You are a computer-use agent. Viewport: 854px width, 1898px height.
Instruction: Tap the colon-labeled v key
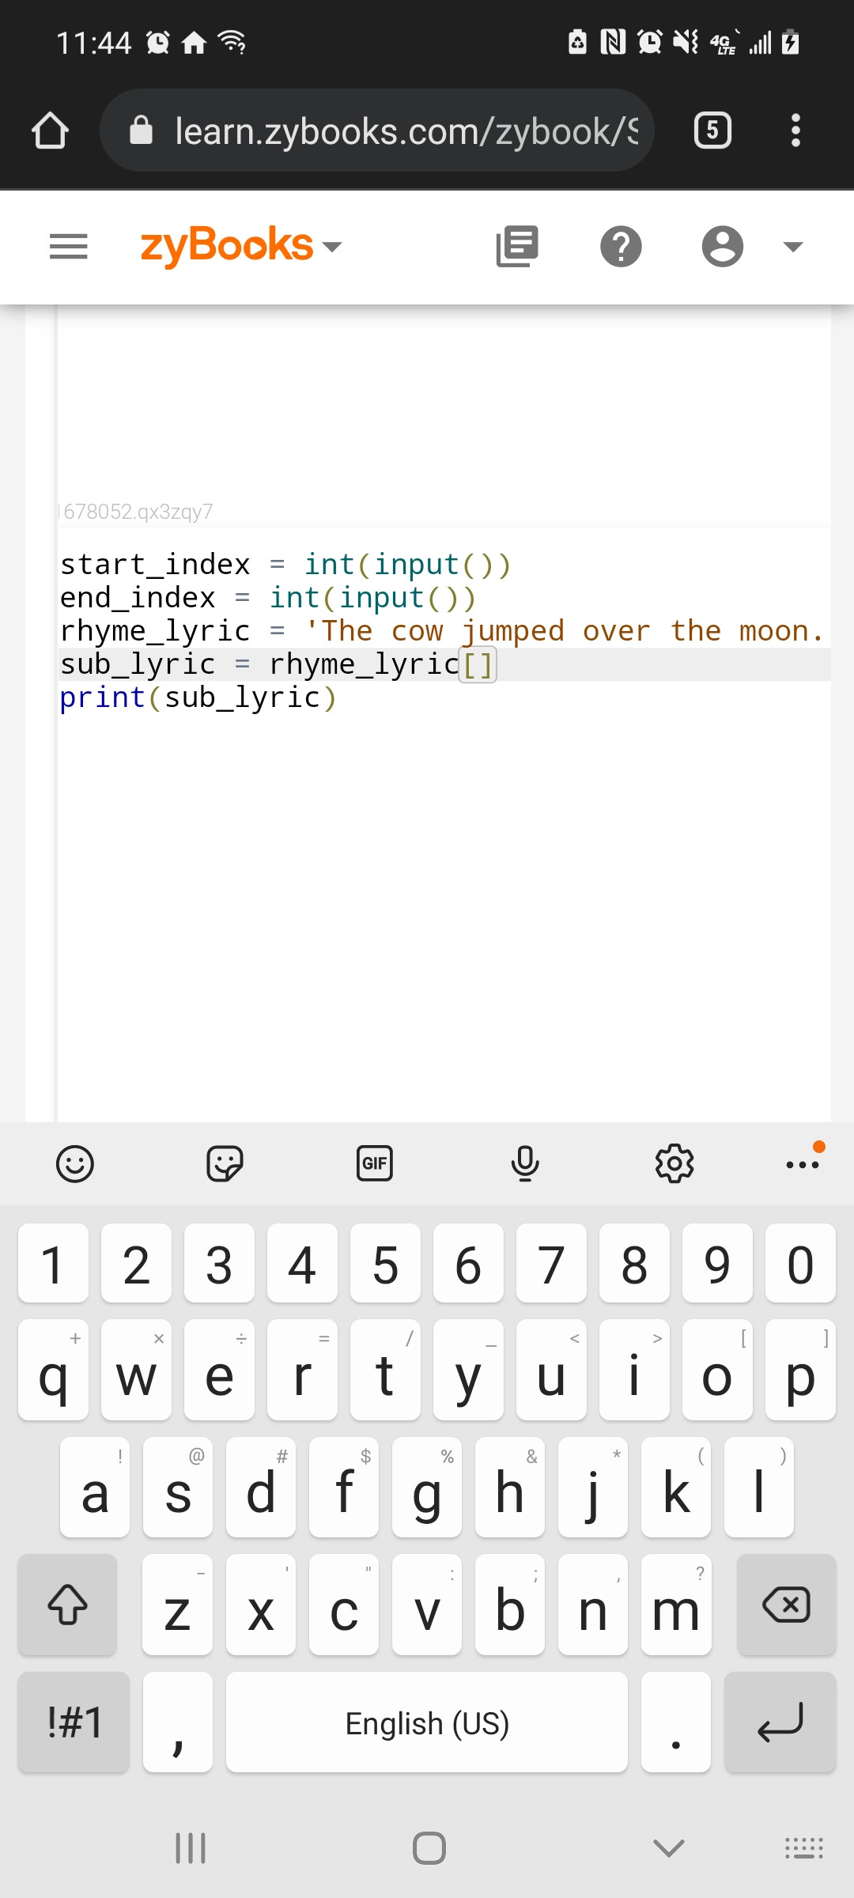point(427,1605)
